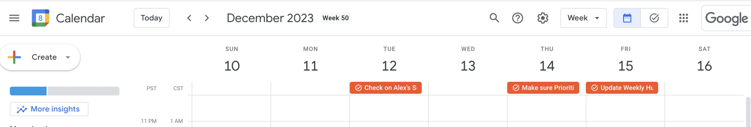The width and height of the screenshot is (751, 127).
Task: Go to the previous week
Action: pos(189,18)
